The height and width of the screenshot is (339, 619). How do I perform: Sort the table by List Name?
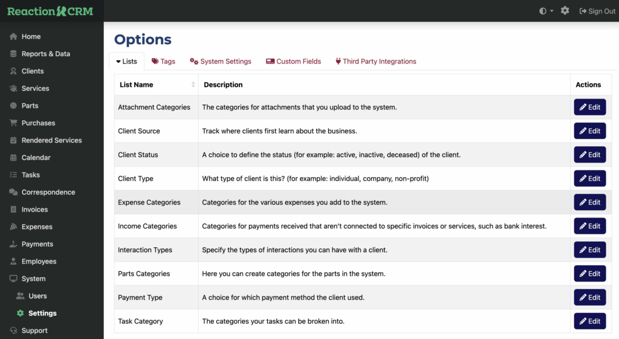click(156, 85)
